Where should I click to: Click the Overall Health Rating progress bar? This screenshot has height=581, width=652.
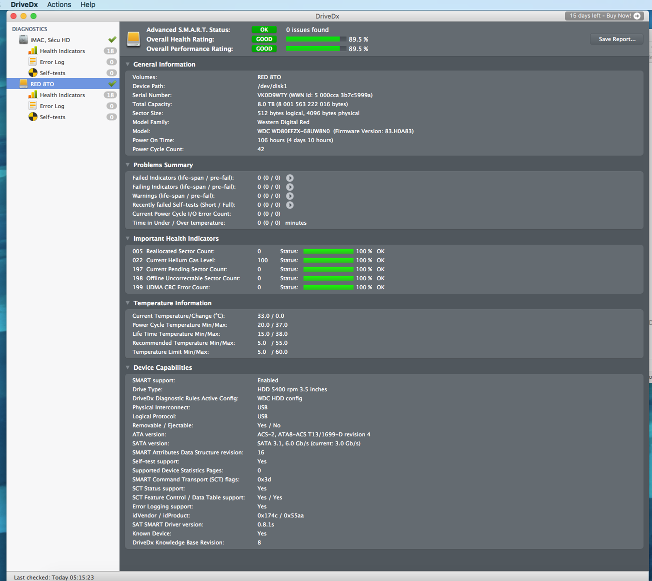[316, 39]
